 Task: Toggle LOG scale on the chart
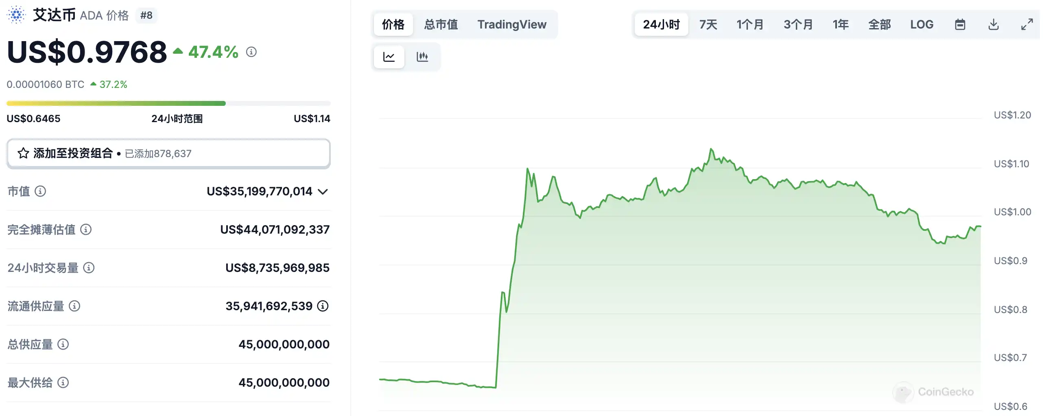922,24
